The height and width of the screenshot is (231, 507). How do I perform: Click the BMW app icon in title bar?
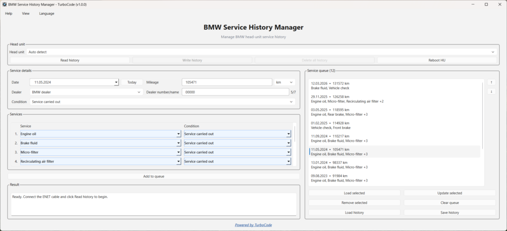(x=4, y=4)
